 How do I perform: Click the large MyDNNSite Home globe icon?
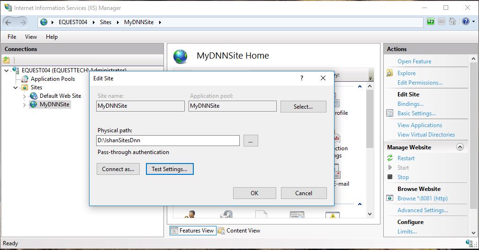pyautogui.click(x=180, y=56)
